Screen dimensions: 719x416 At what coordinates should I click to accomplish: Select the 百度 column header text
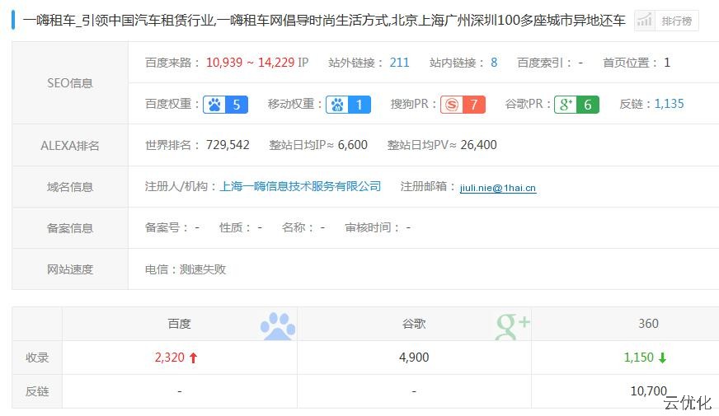pyautogui.click(x=179, y=324)
